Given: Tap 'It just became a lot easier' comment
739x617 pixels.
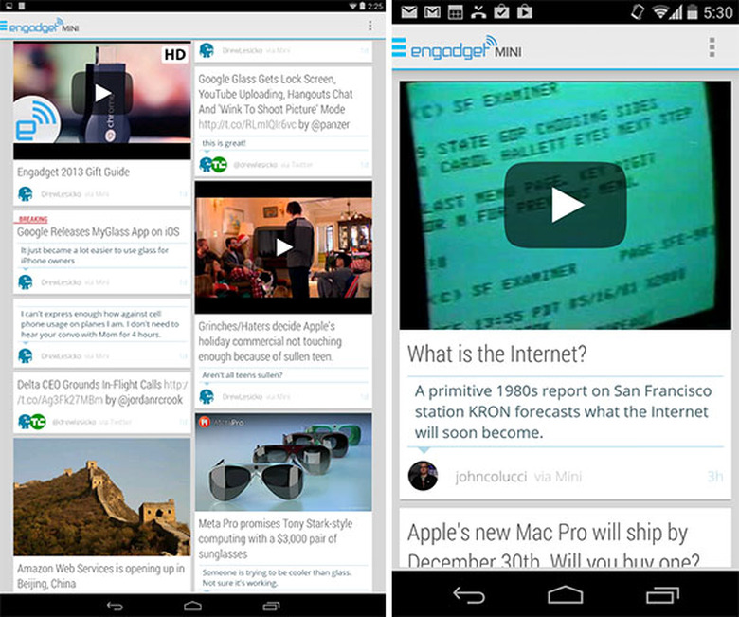Looking at the screenshot, I should (x=94, y=255).
